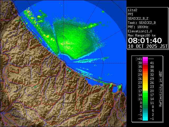Viewport: 169px width, 127px height.
Task: Click the ilts2 site name label
Action: 132,10
